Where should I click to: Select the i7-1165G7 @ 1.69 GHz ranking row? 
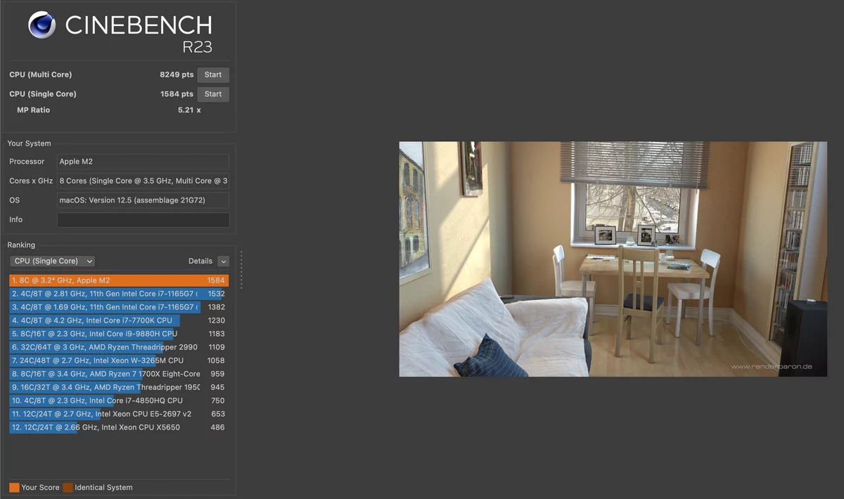[119, 307]
